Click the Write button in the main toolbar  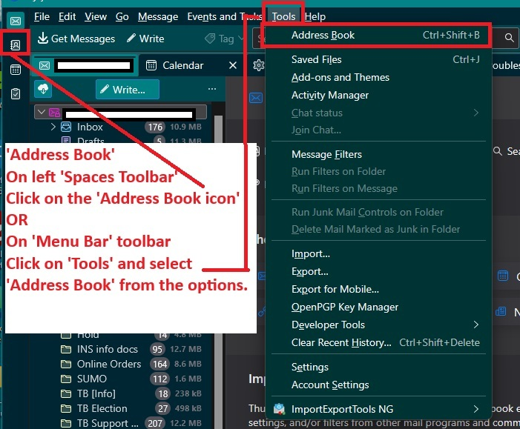pyautogui.click(x=145, y=39)
